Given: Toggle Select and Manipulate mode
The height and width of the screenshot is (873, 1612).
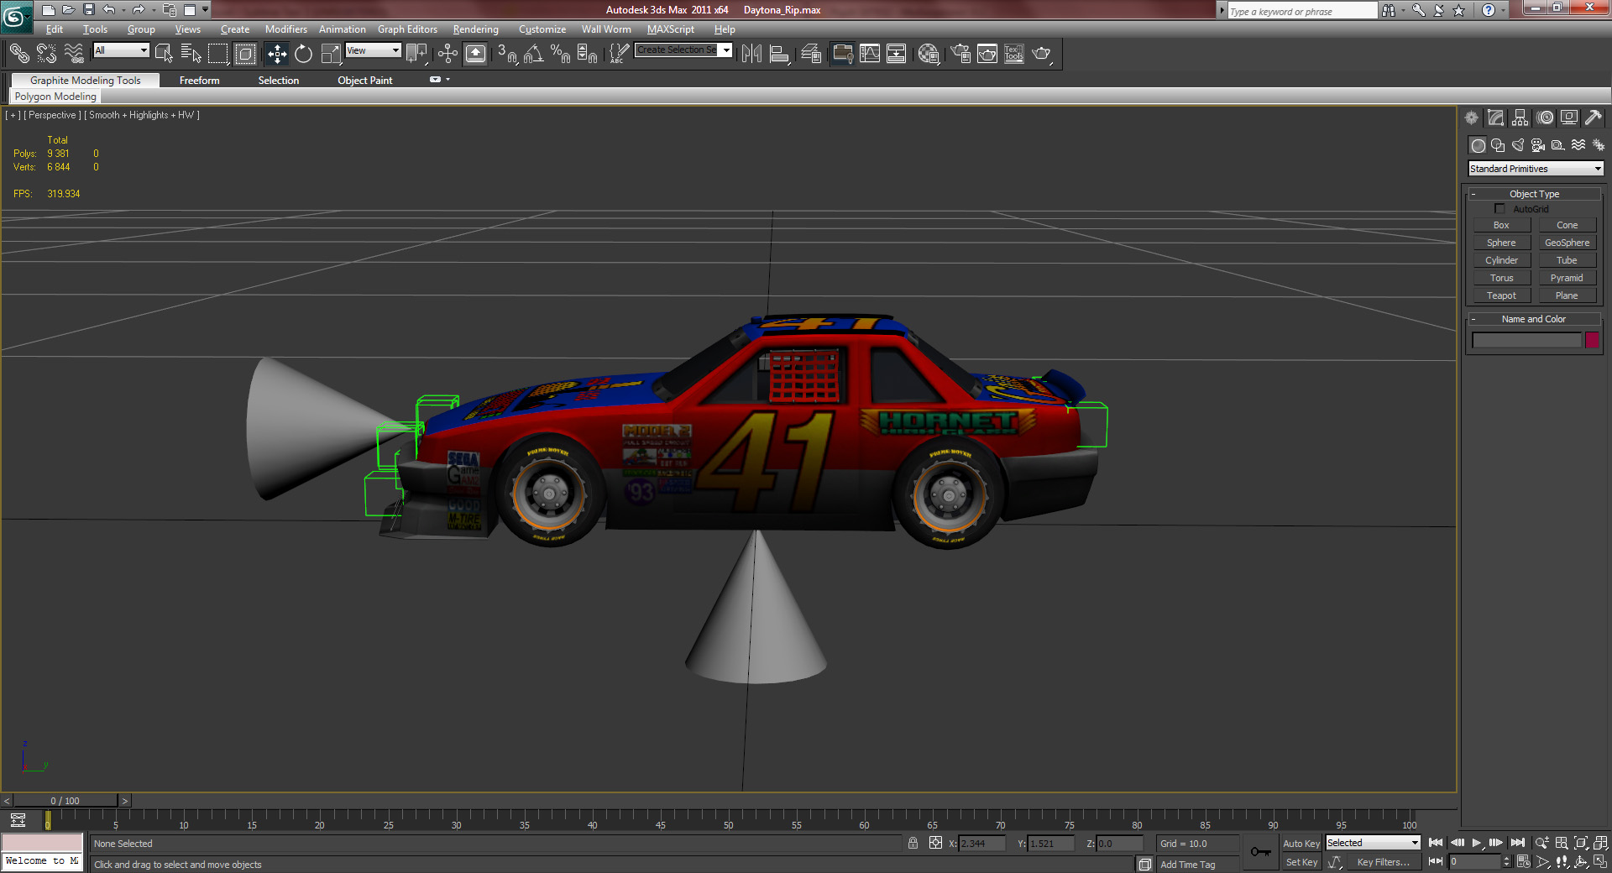Looking at the screenshot, I should click(x=447, y=54).
